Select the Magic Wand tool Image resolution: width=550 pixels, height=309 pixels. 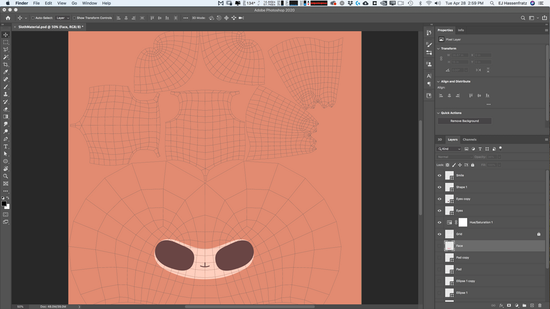click(6, 57)
